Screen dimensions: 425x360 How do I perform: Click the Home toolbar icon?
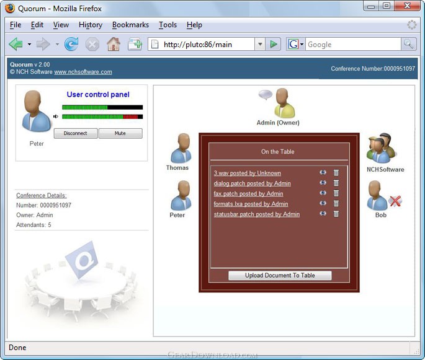pos(113,44)
